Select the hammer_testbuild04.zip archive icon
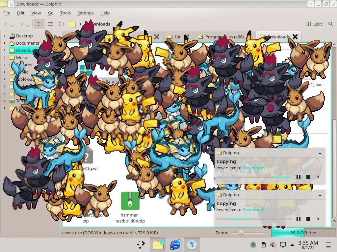Image resolution: width=337 pixels, height=252 pixels. pyautogui.click(x=130, y=201)
